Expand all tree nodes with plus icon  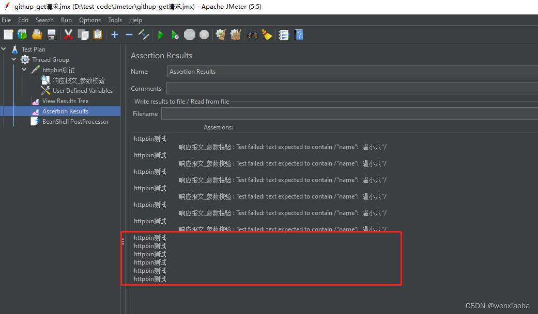pos(114,35)
